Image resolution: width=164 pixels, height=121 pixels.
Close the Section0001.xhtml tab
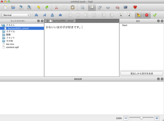coord(48,21)
